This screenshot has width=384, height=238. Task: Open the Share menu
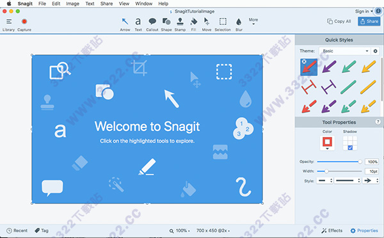click(x=106, y=3)
